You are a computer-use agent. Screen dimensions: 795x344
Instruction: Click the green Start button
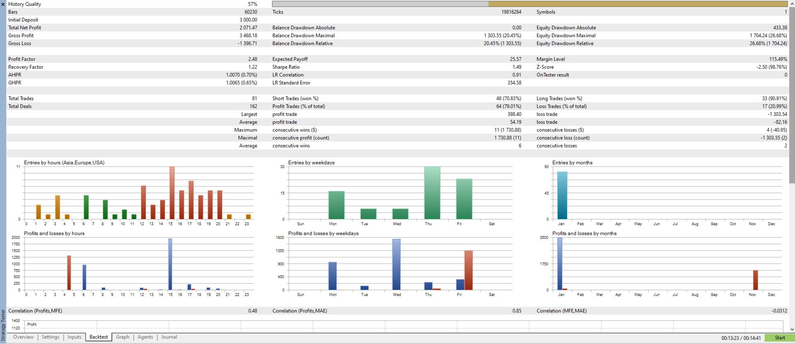click(780, 338)
